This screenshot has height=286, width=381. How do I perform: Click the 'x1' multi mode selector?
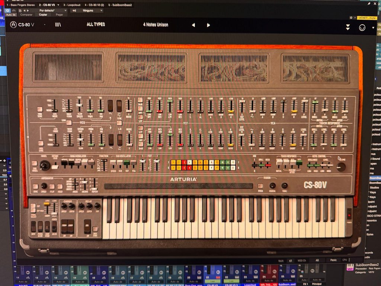[291, 260]
